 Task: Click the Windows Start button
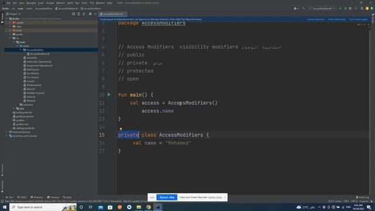click(5, 207)
